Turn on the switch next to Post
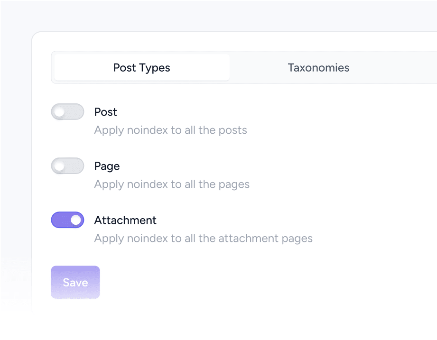Screen dimensions: 437x340 pos(67,111)
